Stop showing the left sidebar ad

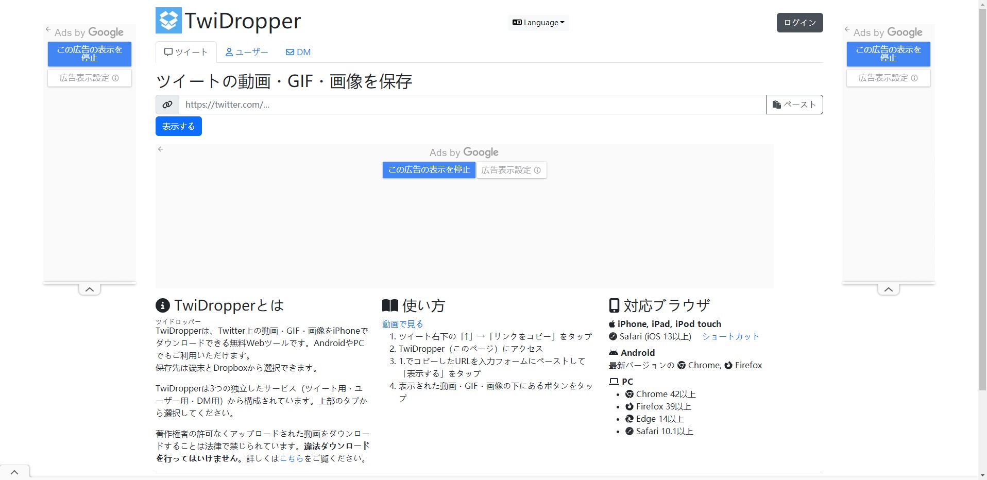90,54
